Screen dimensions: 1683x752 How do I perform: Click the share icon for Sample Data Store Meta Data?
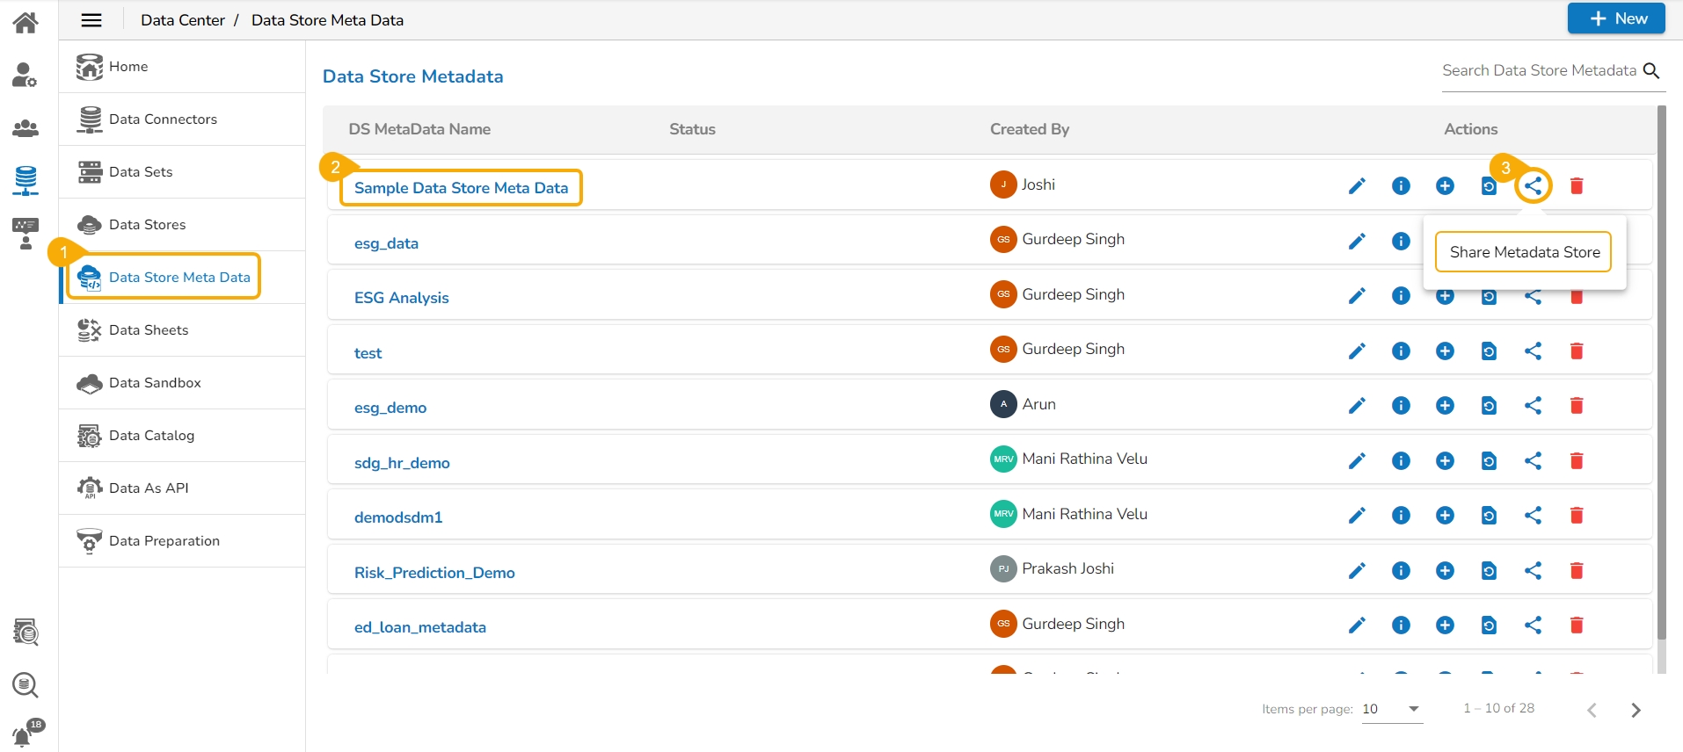1533,186
